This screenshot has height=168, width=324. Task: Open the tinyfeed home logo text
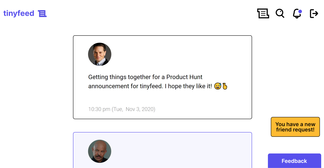(19, 13)
